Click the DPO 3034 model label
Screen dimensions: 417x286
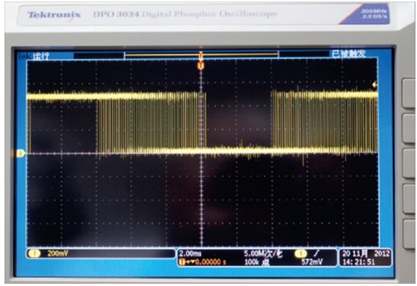coord(115,14)
